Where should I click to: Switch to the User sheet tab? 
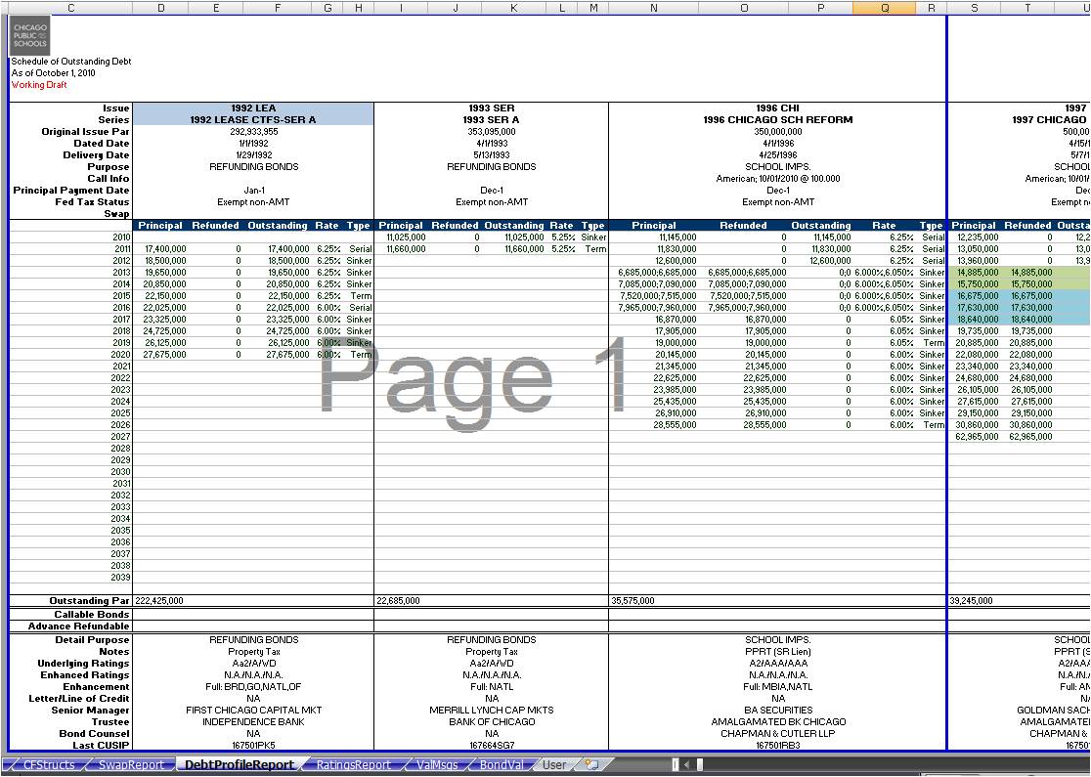click(x=553, y=765)
